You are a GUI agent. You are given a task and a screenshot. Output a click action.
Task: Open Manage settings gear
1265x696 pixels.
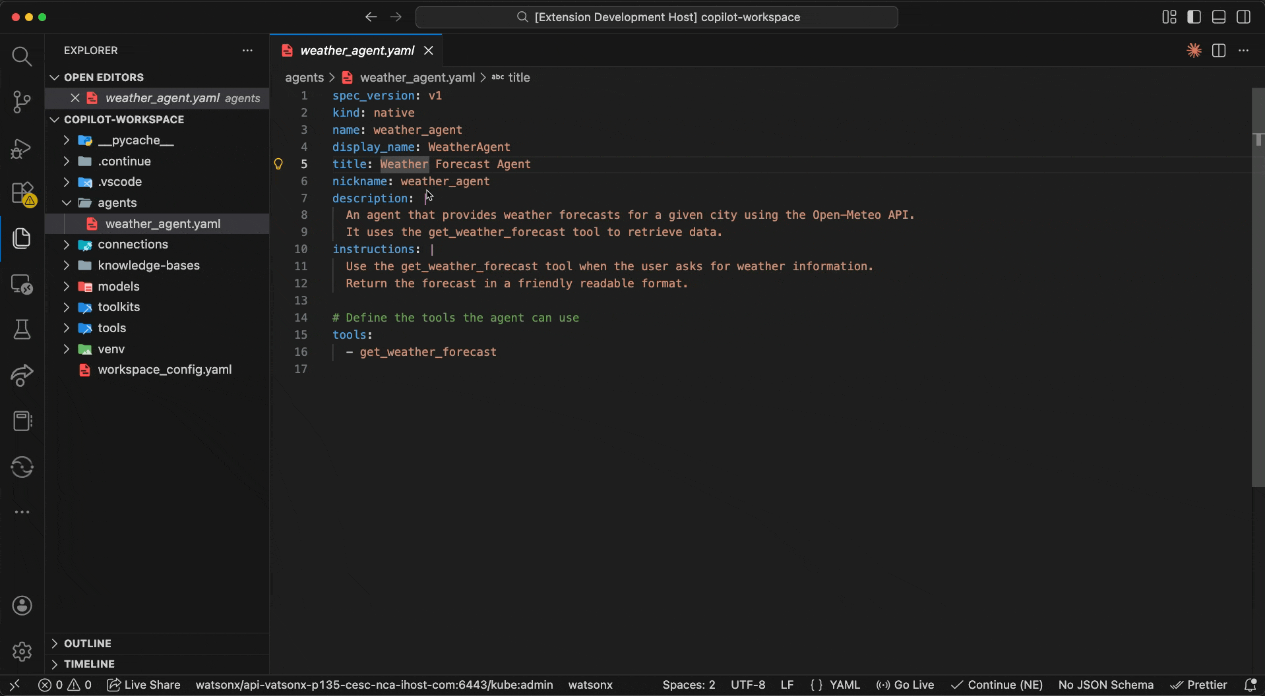coord(22,651)
